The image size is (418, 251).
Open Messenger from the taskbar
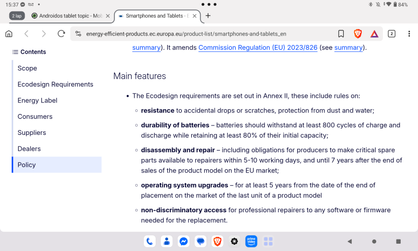183,242
